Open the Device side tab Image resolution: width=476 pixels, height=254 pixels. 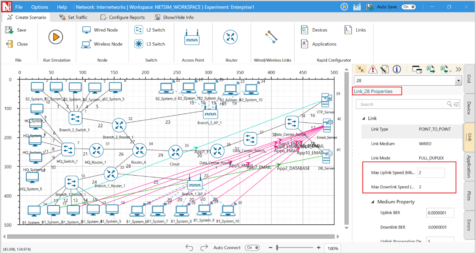click(469, 108)
